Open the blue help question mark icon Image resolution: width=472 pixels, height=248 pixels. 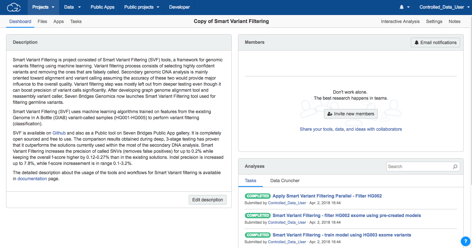465,241
